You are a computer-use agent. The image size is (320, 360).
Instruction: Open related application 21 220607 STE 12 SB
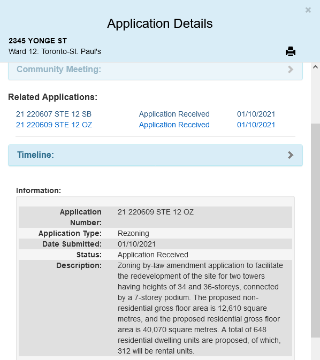pos(54,114)
